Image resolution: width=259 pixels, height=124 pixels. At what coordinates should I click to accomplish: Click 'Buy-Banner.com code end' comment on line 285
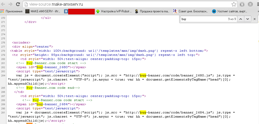tap(48, 88)
